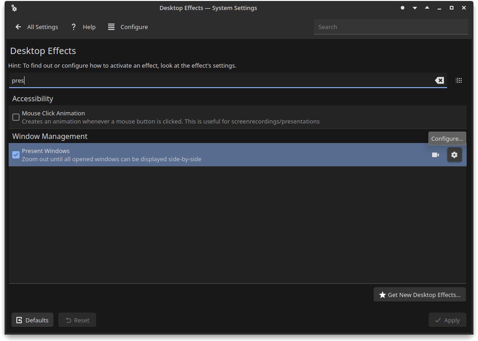This screenshot has height=341, width=478.
Task: Click the hint text about effect settings
Action: click(x=122, y=65)
